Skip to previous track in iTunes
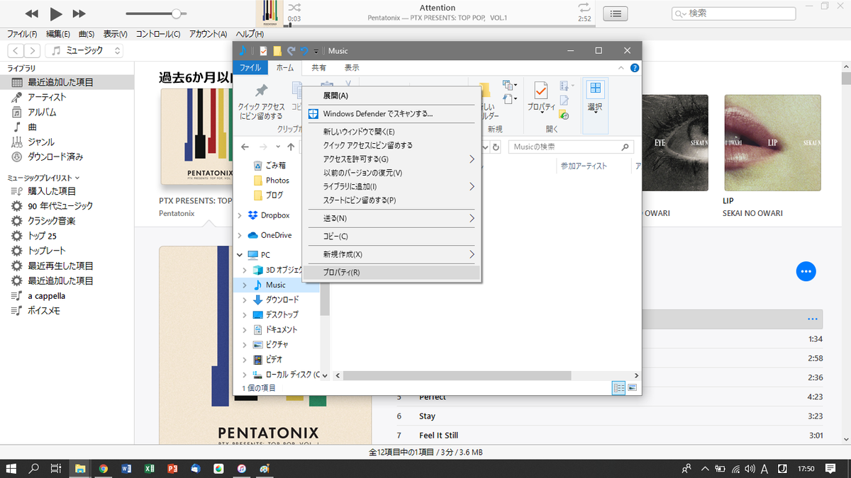The height and width of the screenshot is (478, 851). [x=31, y=13]
